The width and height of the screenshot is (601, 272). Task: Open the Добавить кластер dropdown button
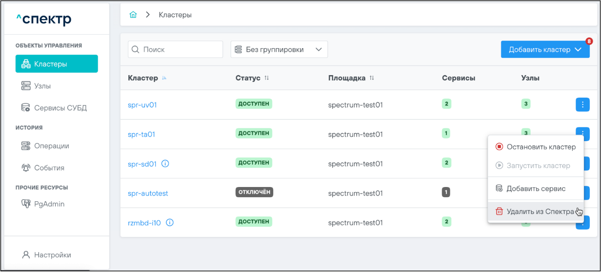pyautogui.click(x=545, y=50)
